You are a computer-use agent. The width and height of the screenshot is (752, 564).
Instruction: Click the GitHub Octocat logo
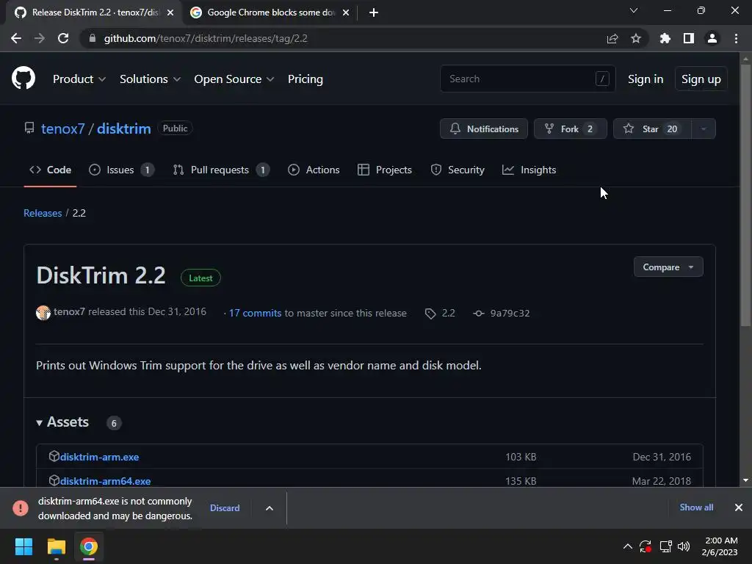[x=23, y=78]
